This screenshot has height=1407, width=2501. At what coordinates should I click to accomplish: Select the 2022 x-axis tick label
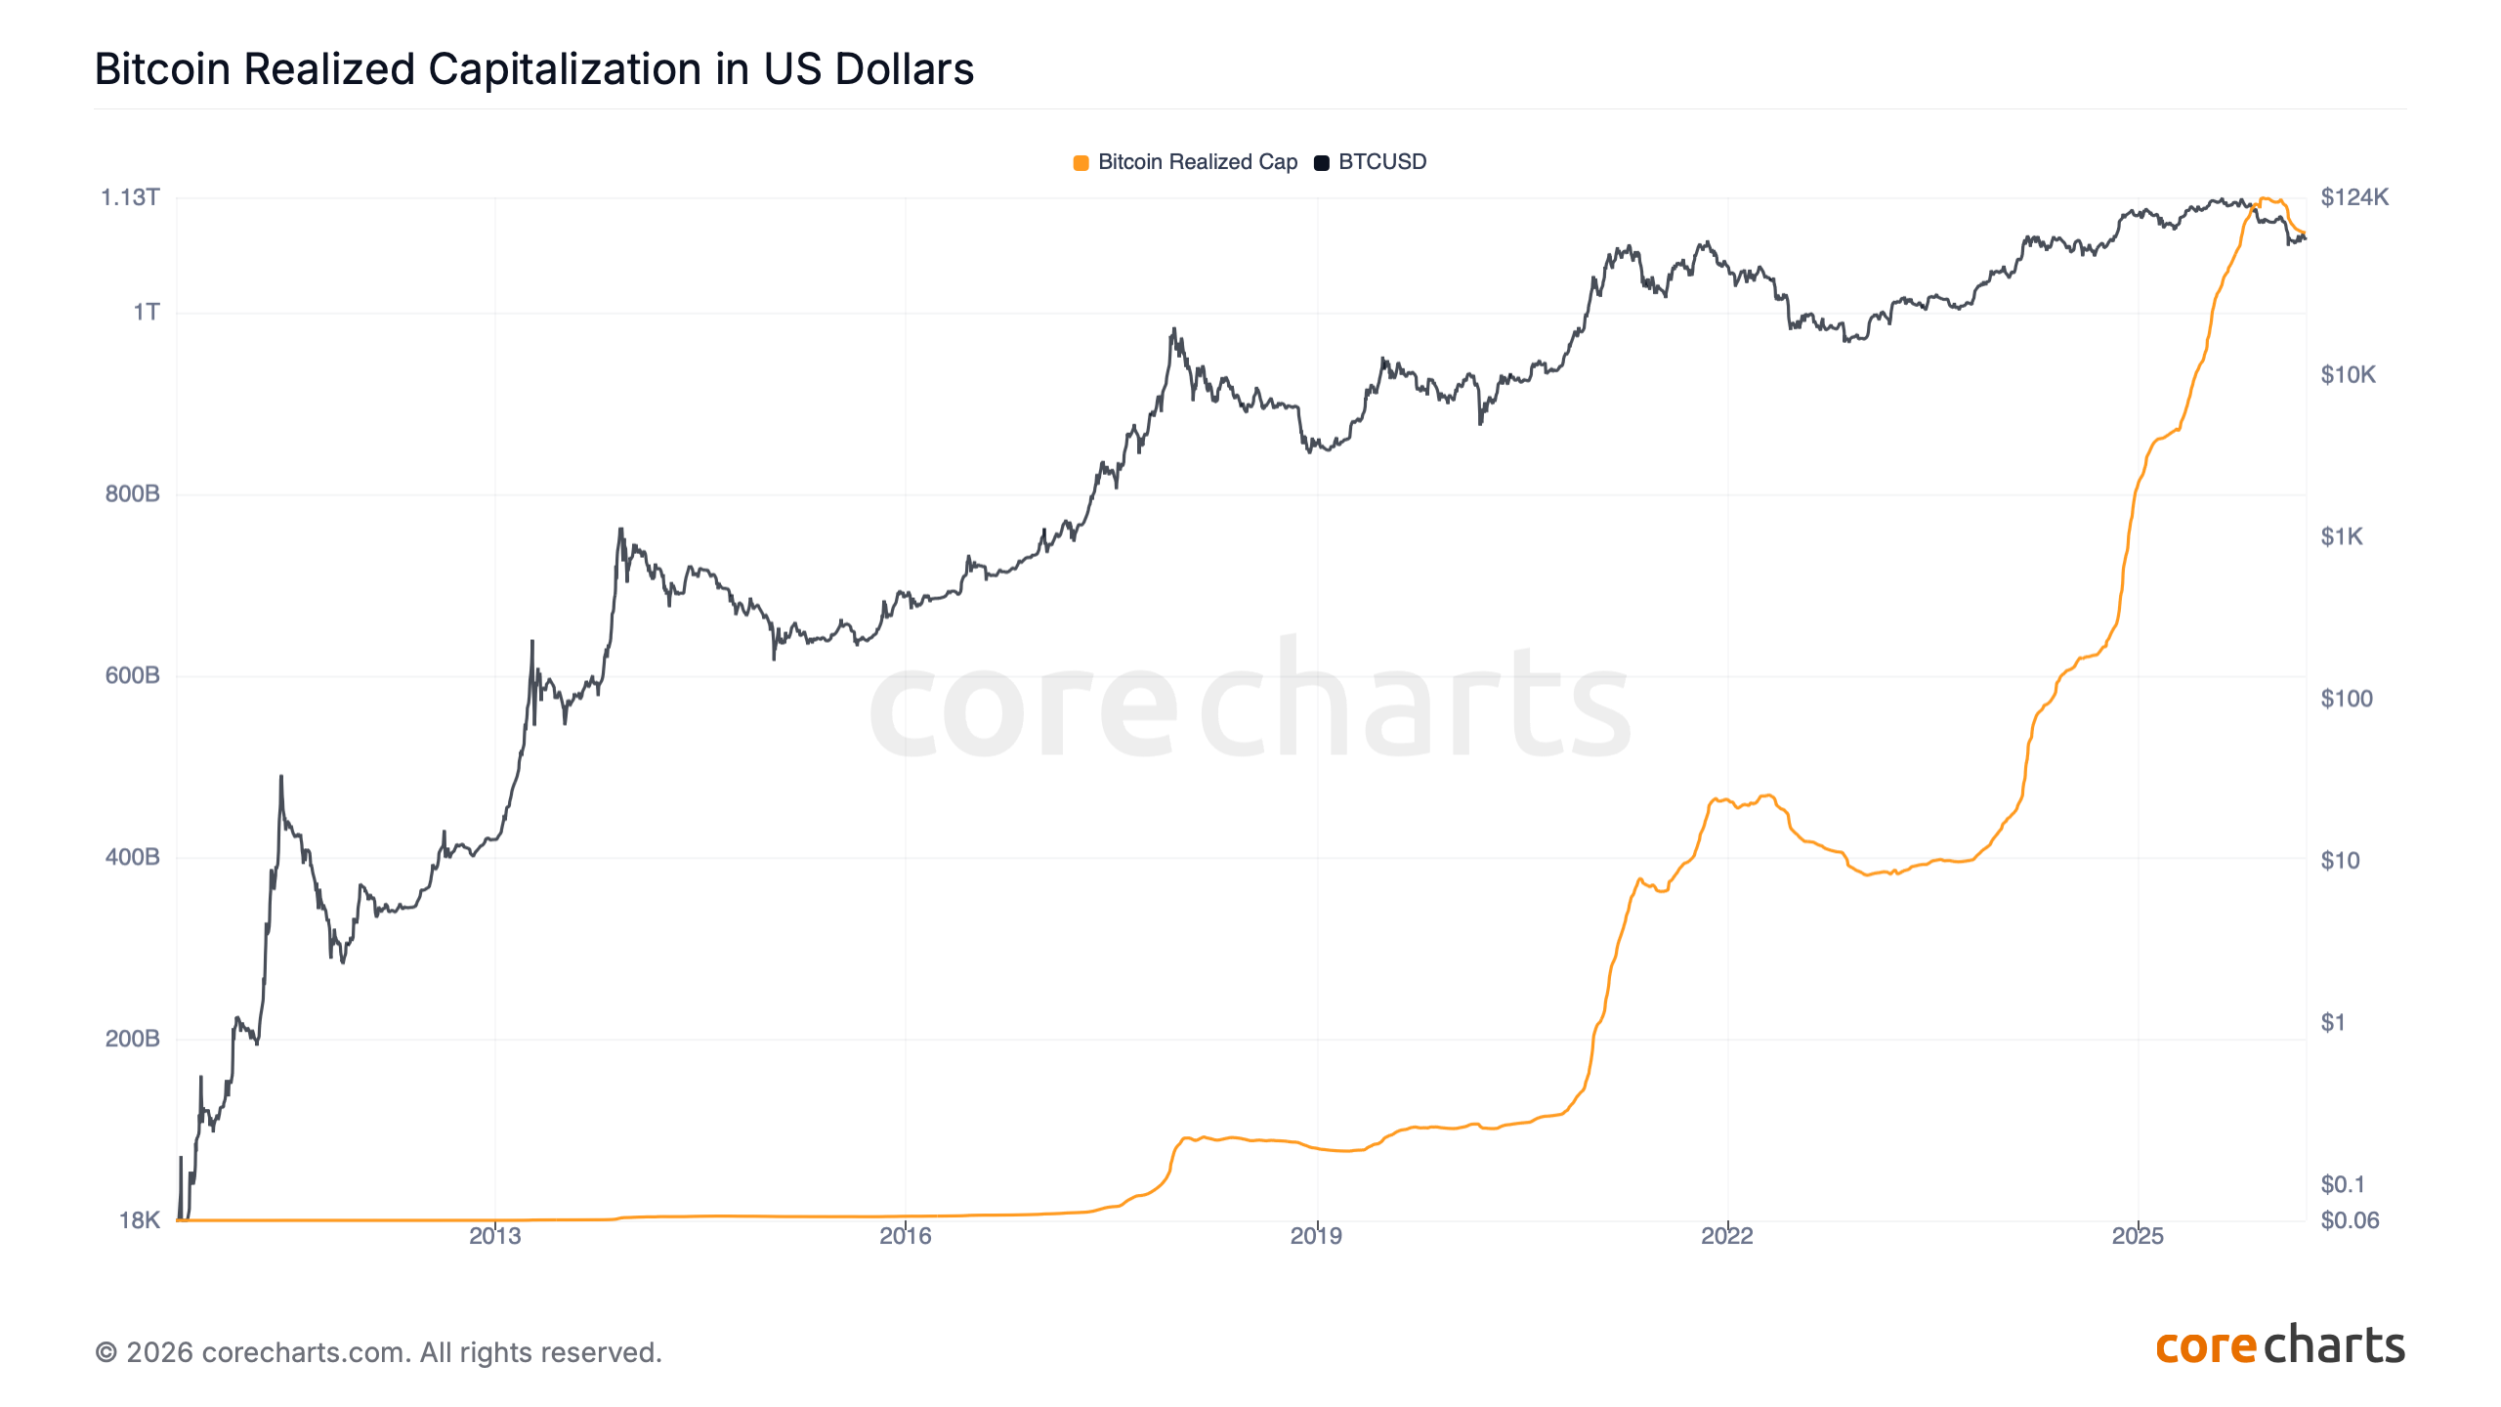(1727, 1236)
